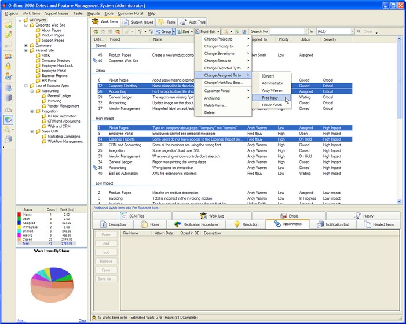Open the Work Log tab

(x=212, y=216)
